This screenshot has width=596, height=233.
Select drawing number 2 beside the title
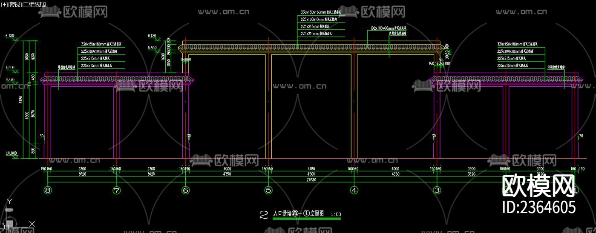(264, 214)
